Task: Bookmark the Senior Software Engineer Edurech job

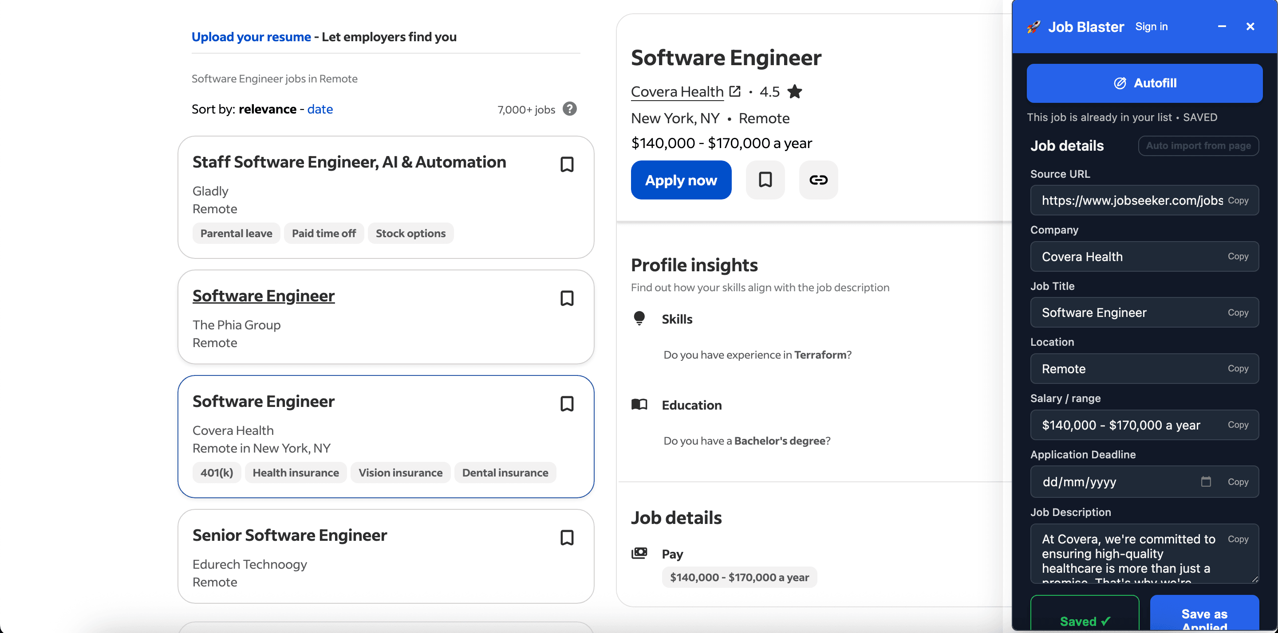Action: tap(567, 538)
